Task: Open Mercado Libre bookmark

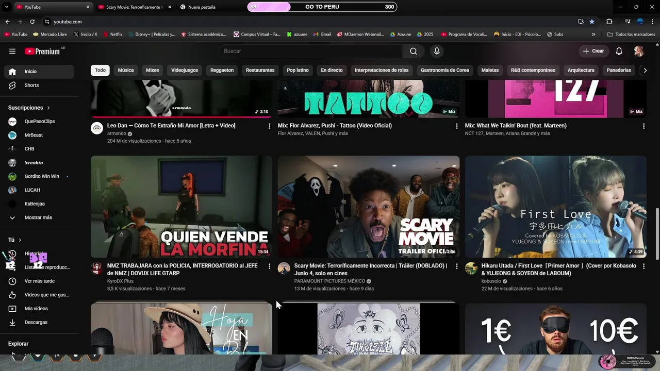Action: pos(50,35)
